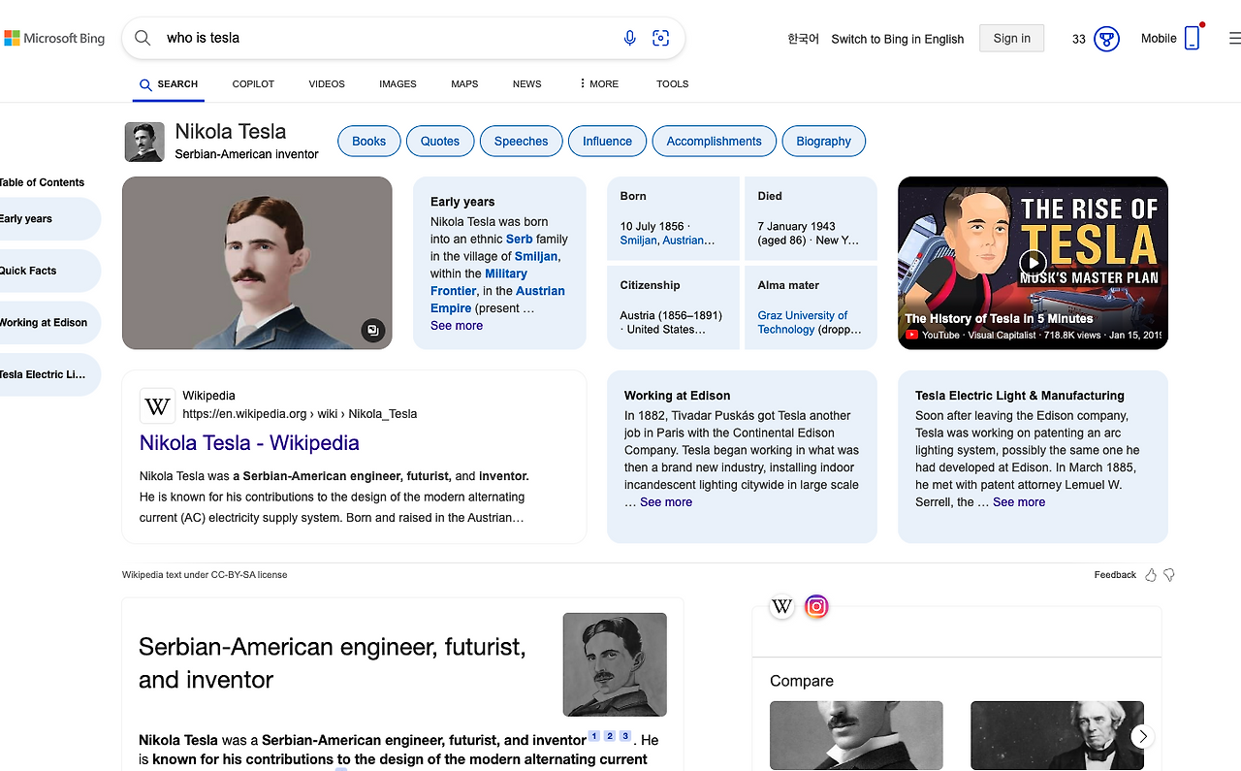Open the Nikola Tesla - Wikipedia link
The image size is (1241, 771).
click(249, 442)
